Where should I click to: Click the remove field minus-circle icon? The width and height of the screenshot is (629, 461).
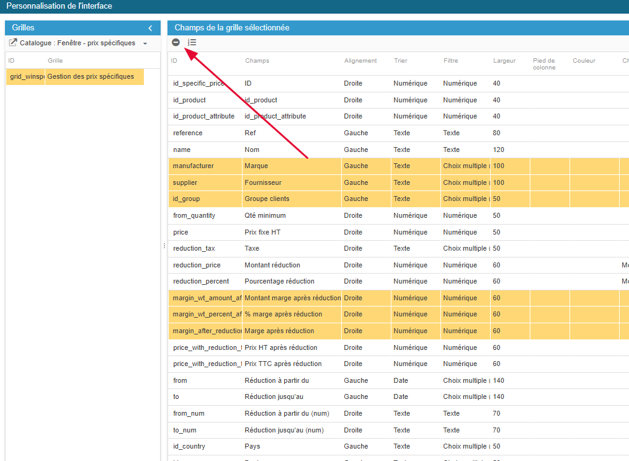[176, 42]
